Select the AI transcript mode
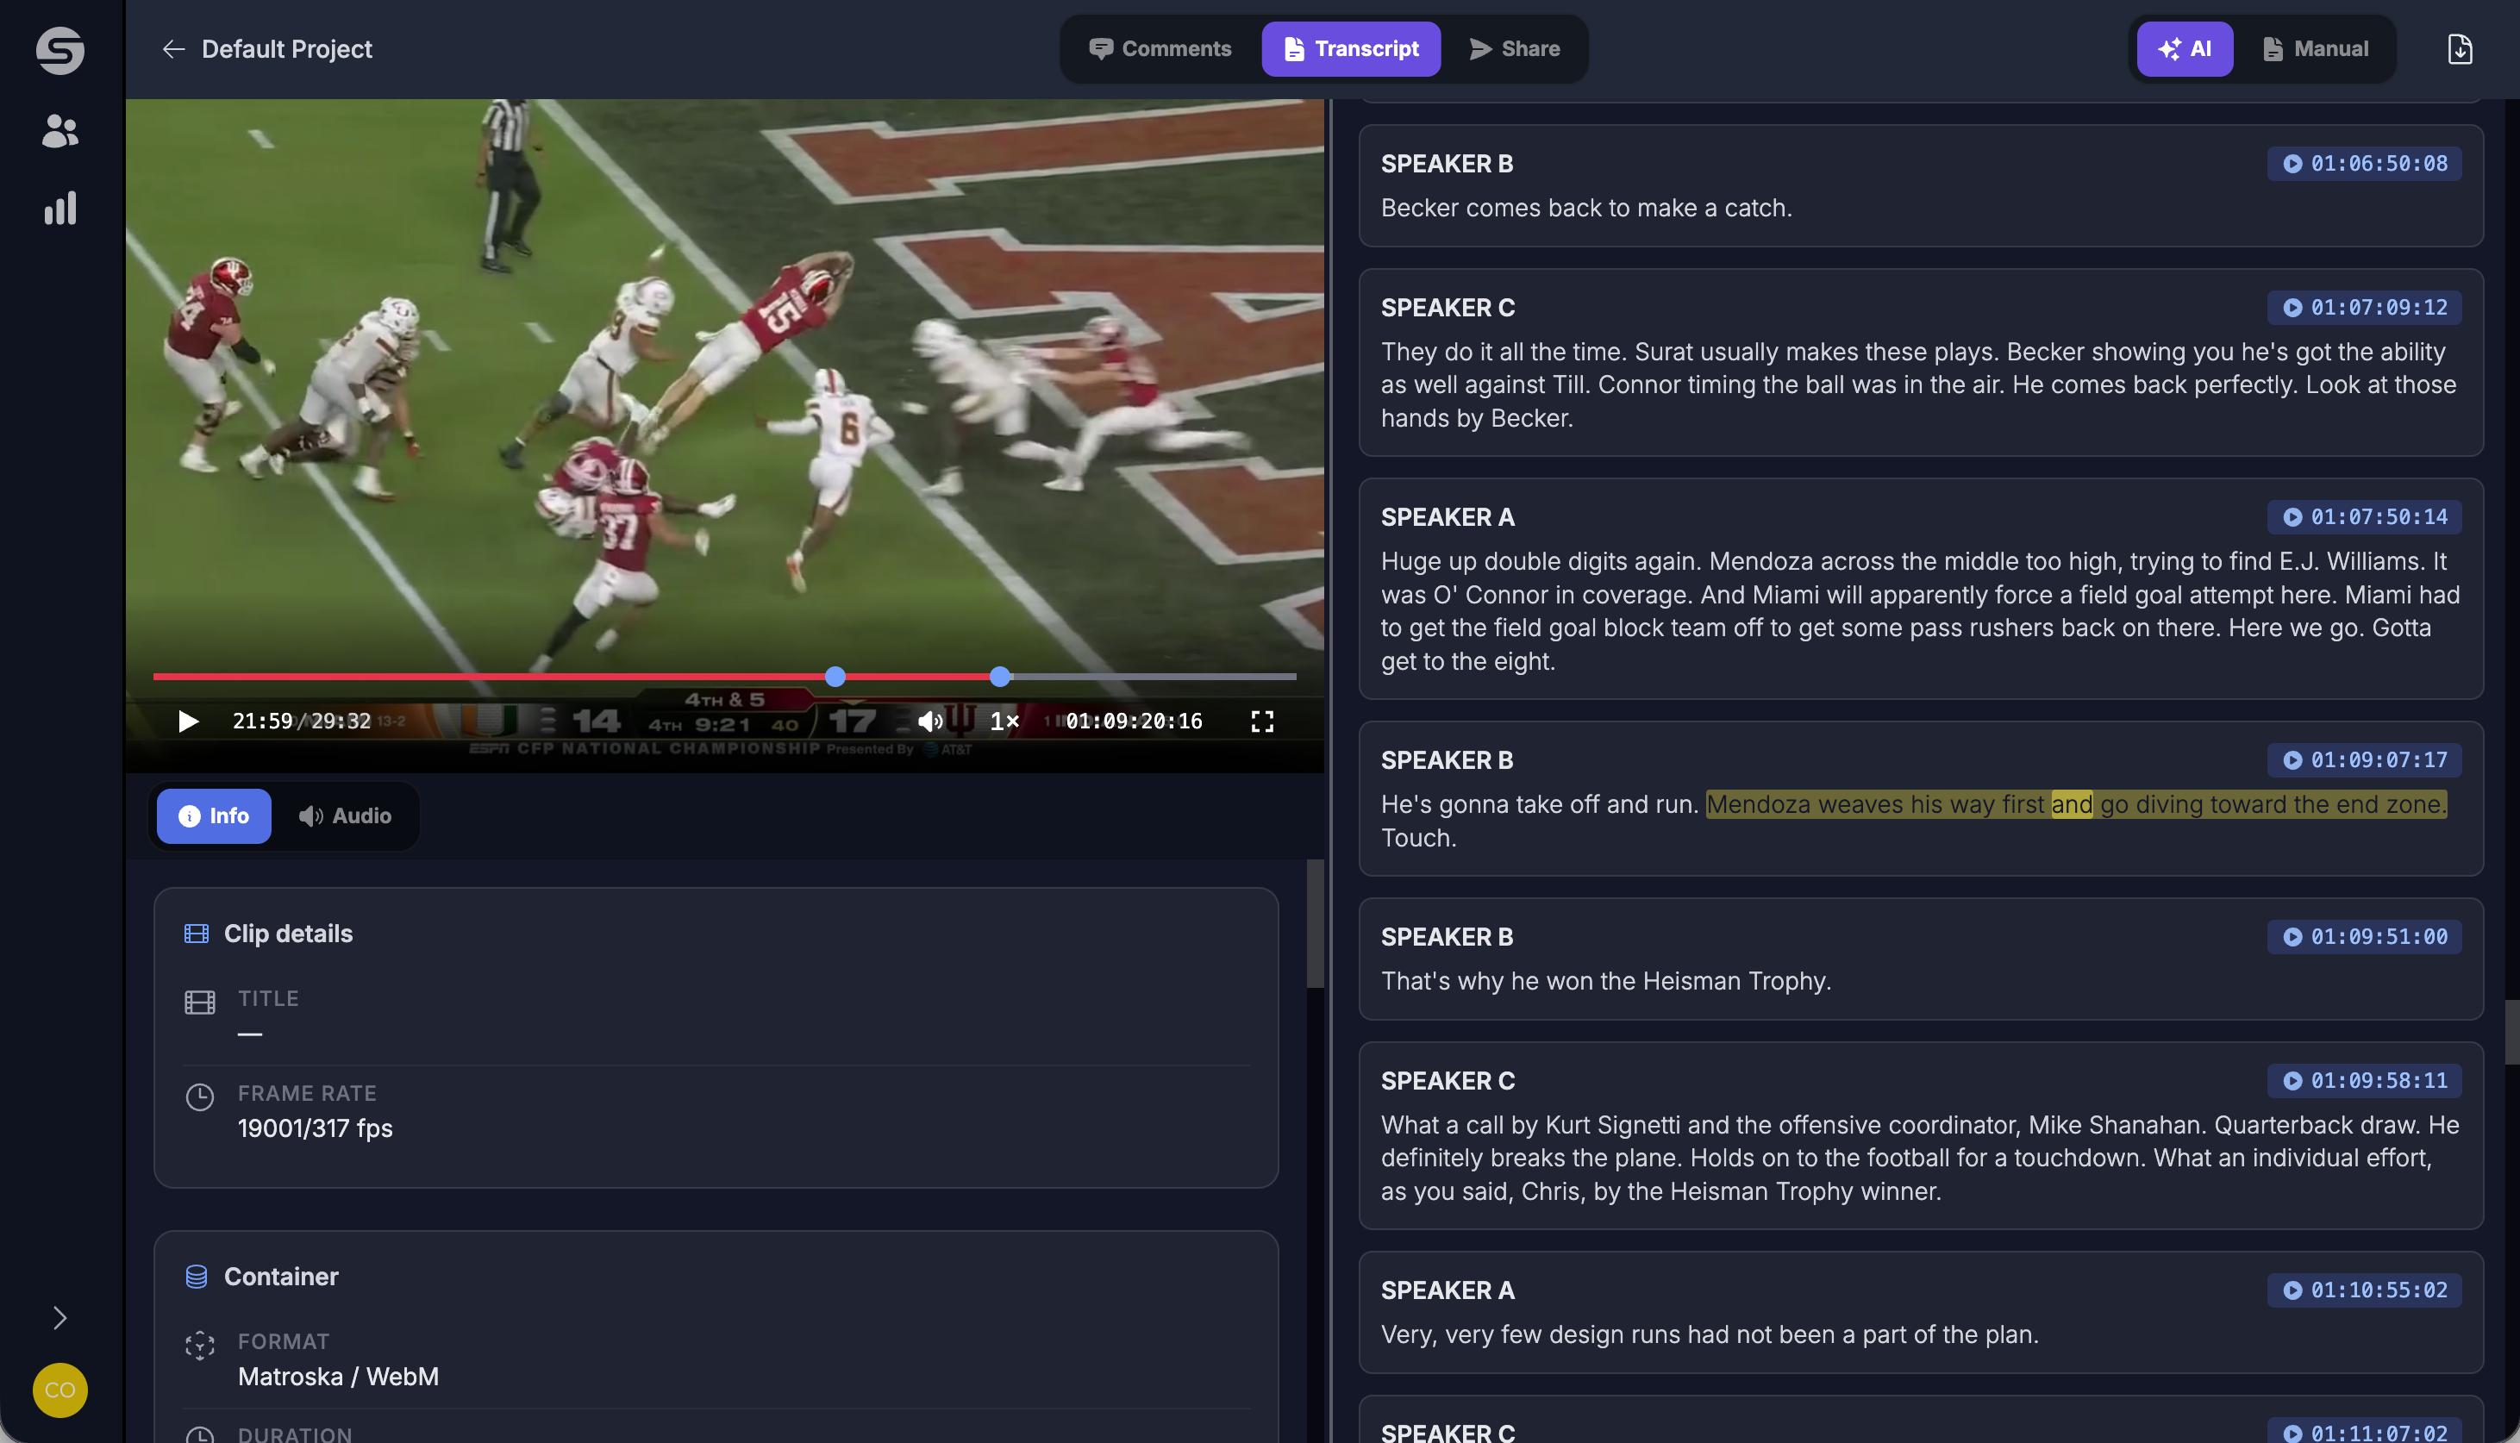Viewport: 2520px width, 1443px height. tap(2184, 48)
